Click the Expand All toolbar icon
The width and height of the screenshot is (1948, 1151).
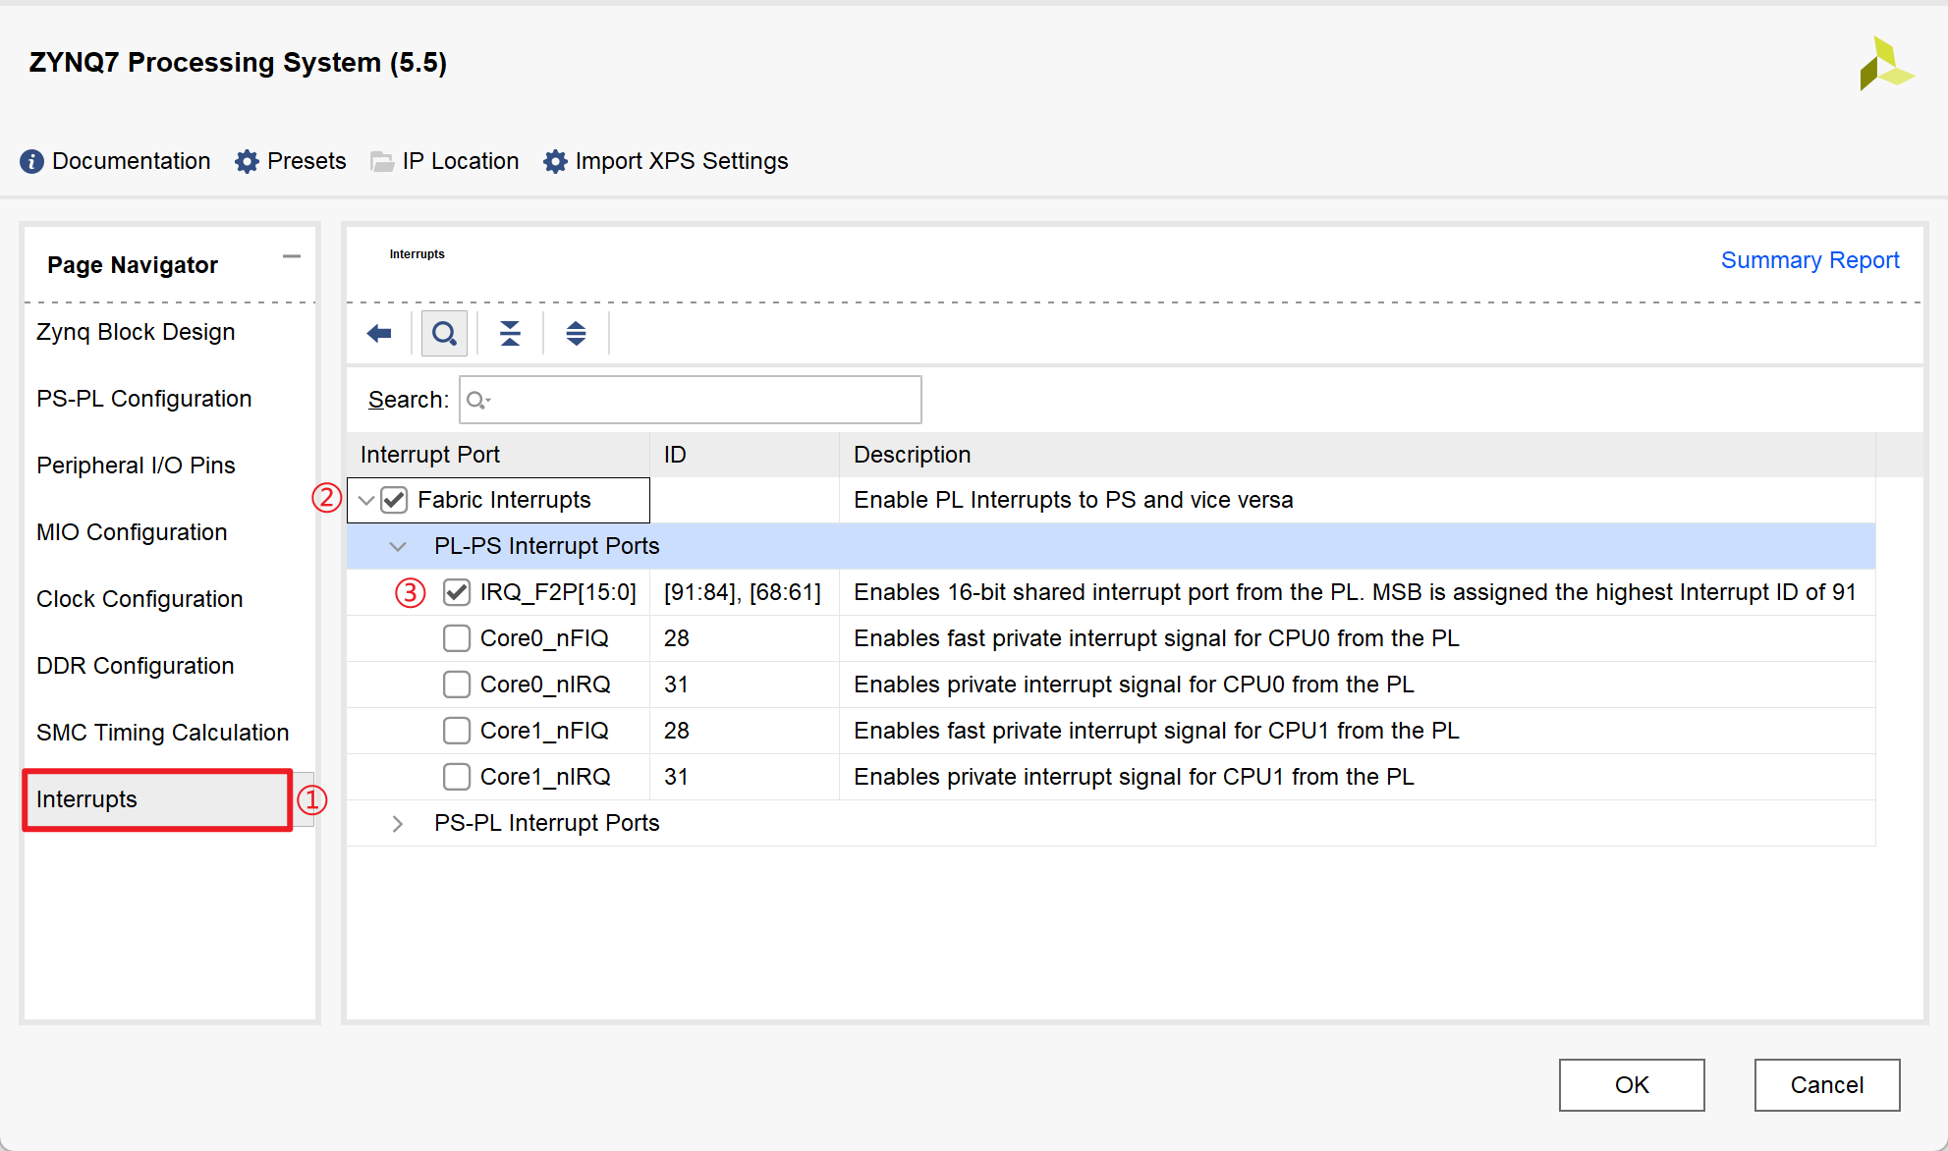click(576, 334)
